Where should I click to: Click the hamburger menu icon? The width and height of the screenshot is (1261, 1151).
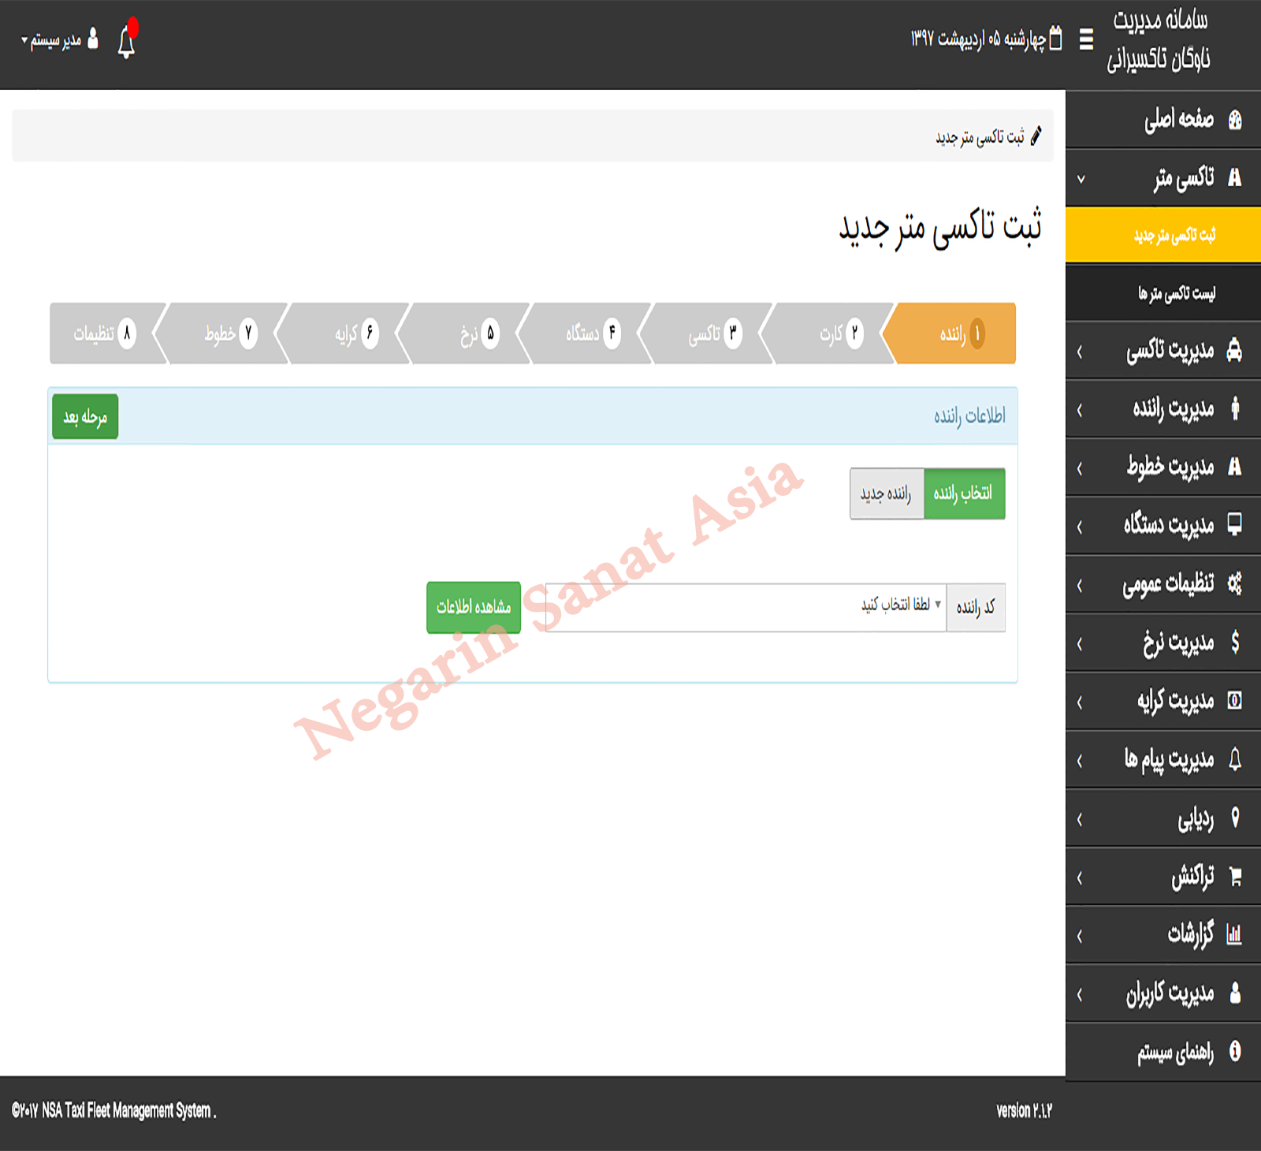pos(1085,39)
